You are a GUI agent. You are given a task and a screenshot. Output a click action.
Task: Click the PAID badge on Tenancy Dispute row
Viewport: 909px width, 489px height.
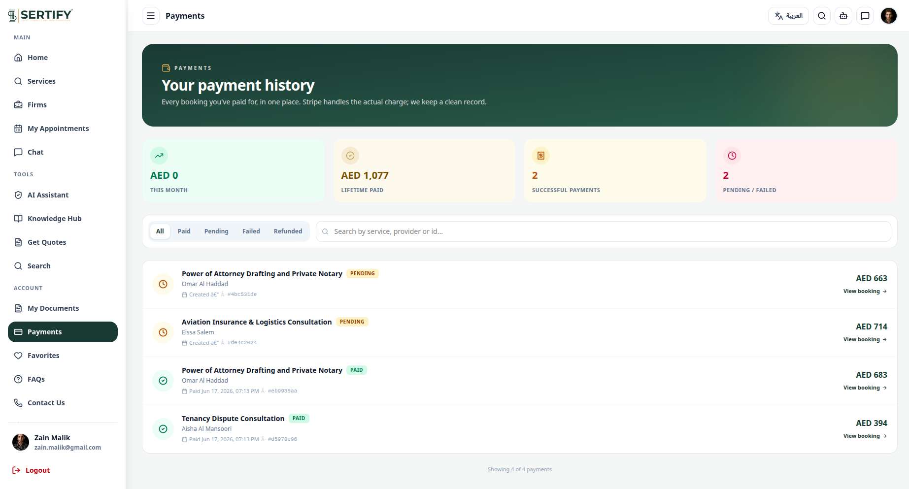299,418
